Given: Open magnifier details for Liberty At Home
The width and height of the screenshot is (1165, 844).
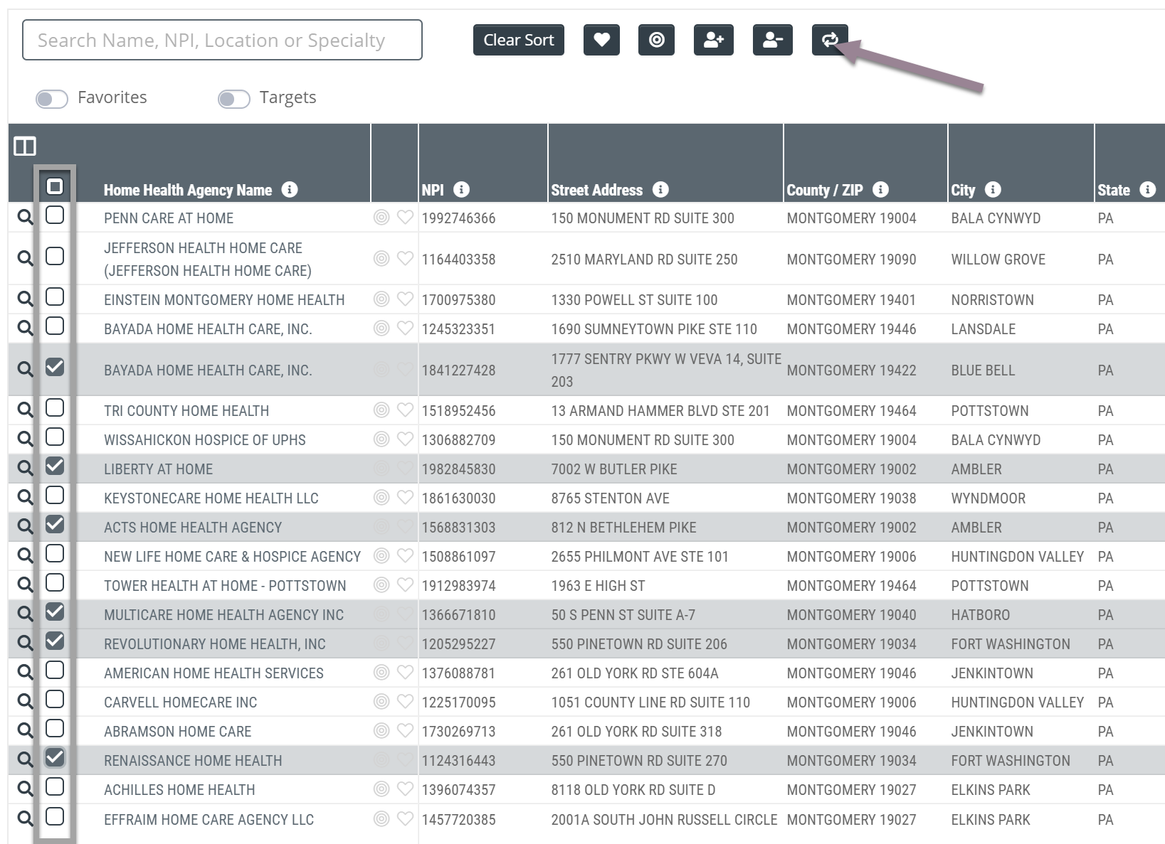Looking at the screenshot, I should (25, 469).
